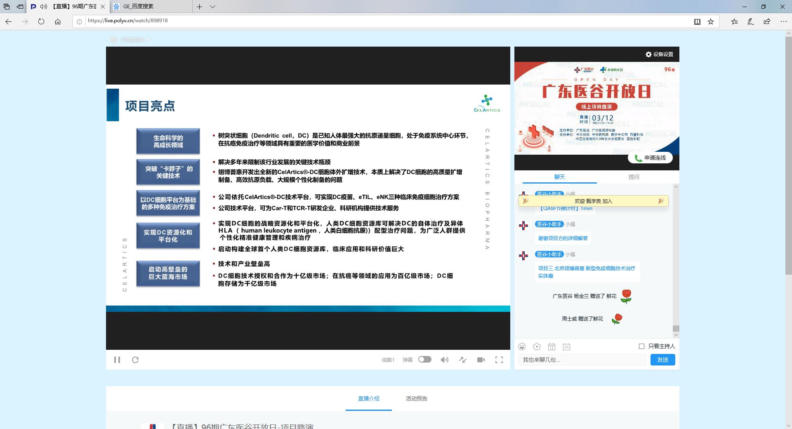Image resolution: width=792 pixels, height=429 pixels.
Task: Open the emoji picker in chat
Action: [522, 346]
